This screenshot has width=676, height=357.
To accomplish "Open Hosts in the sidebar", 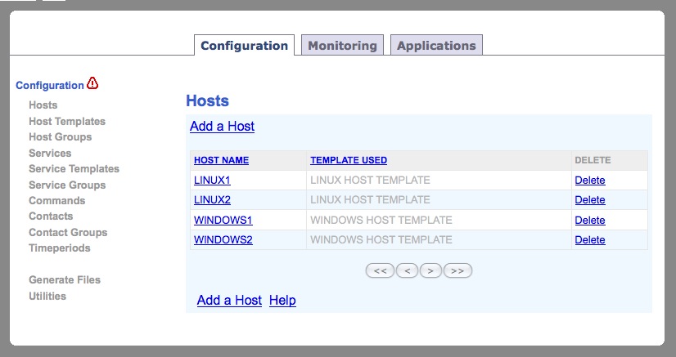I will point(43,105).
